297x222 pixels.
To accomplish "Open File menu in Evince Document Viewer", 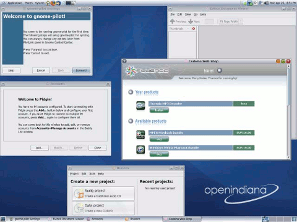I will click(x=173, y=14).
